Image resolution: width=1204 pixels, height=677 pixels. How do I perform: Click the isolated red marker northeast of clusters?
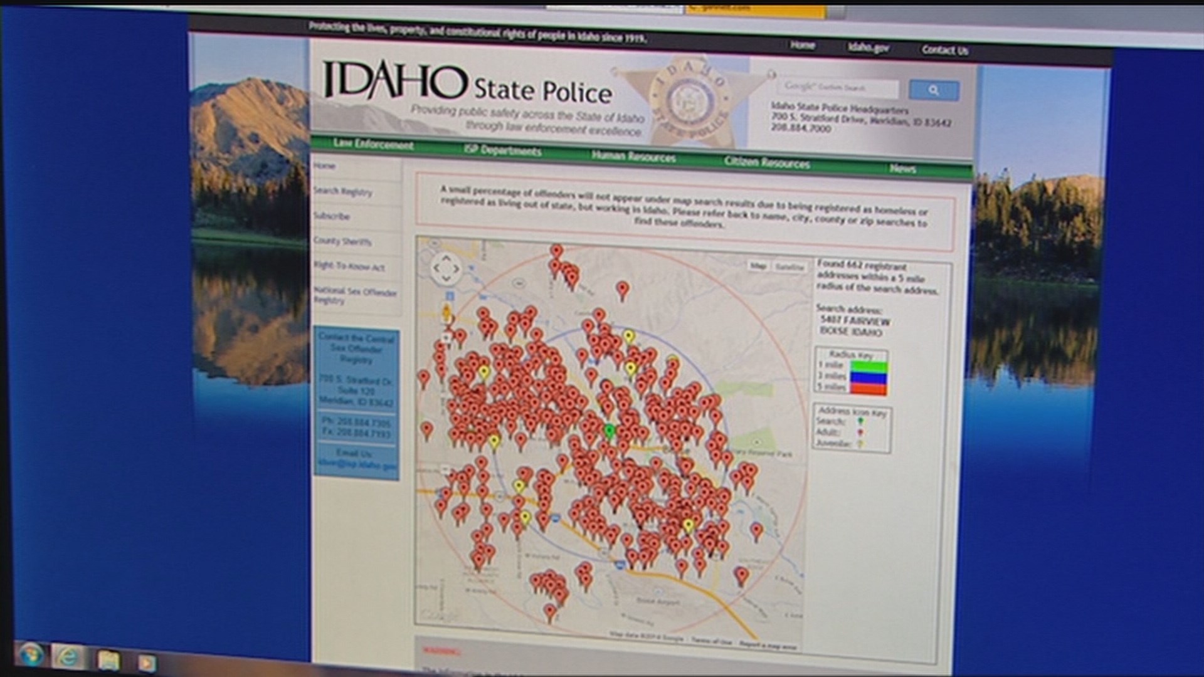622,290
